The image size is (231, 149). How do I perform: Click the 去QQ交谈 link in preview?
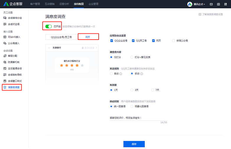(x=89, y=48)
